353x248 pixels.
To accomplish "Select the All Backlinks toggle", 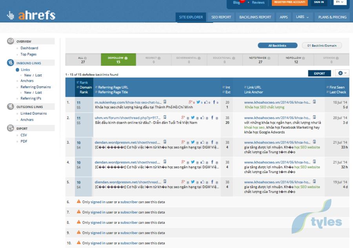I will click(x=277, y=46).
